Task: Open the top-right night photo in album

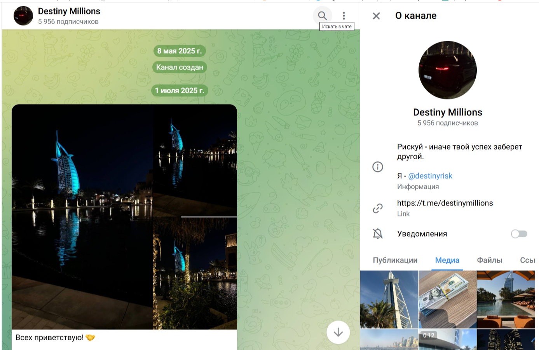Action: pyautogui.click(x=195, y=160)
